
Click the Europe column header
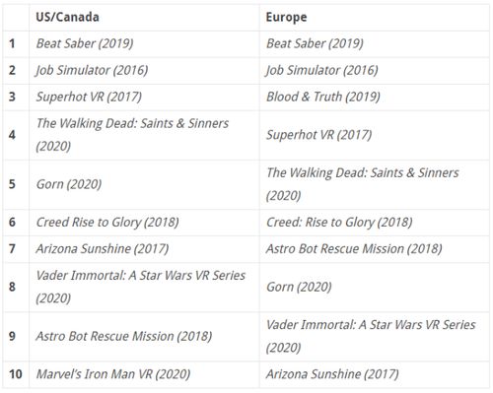click(286, 17)
